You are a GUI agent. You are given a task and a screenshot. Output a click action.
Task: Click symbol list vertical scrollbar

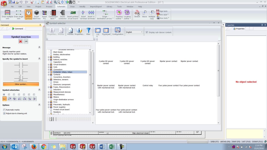(x=218, y=71)
